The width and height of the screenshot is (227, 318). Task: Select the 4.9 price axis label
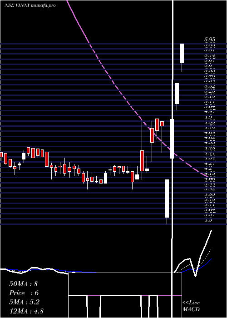point(208,117)
